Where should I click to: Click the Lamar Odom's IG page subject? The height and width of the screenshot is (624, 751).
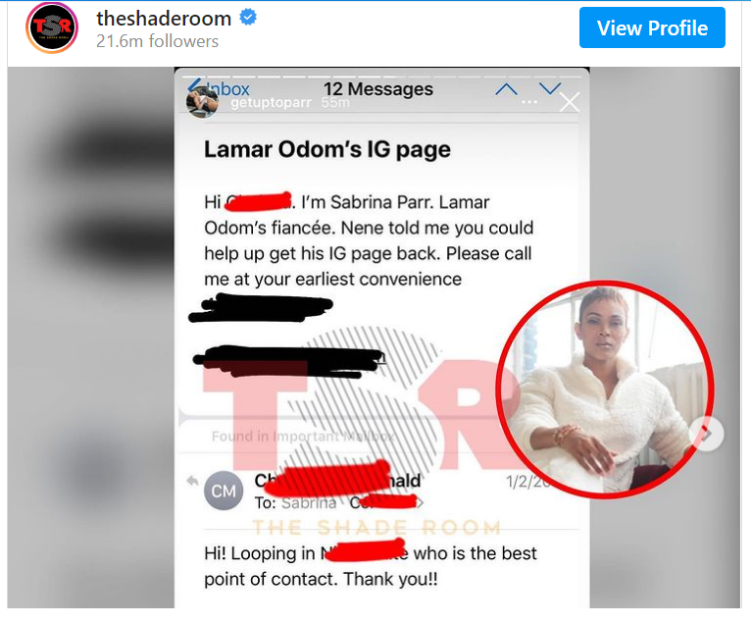(327, 149)
